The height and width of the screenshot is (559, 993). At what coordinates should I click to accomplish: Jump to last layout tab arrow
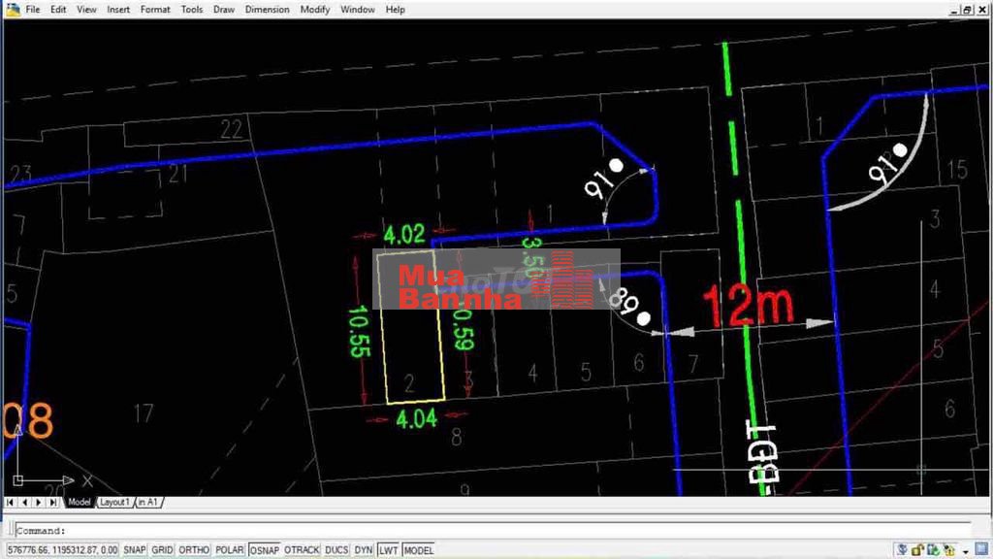(52, 502)
